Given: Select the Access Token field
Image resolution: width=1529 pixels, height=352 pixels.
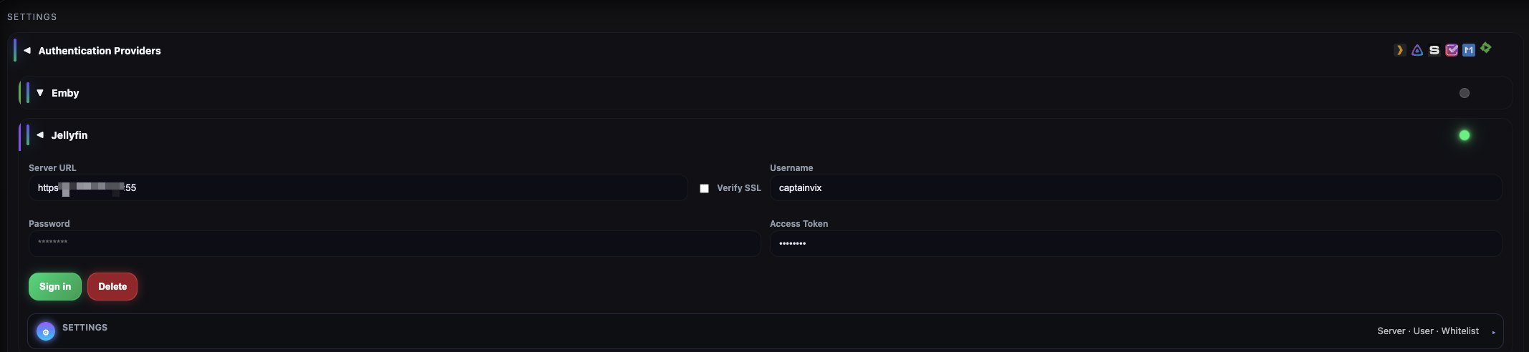Looking at the screenshot, I should tap(1136, 244).
